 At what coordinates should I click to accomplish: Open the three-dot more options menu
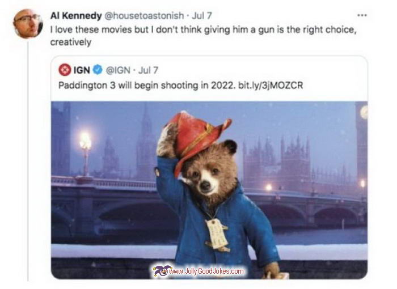362,15
